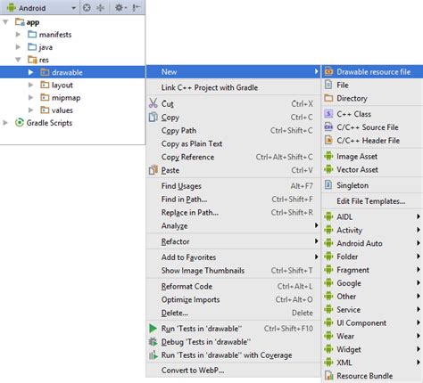Click the Paste clipboard icon
This screenshot has height=383, width=423.
point(153,170)
